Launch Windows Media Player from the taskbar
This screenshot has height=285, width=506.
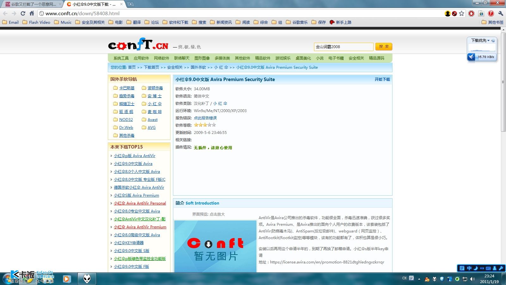66,279
